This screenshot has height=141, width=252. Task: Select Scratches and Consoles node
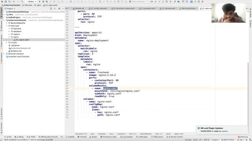tap(19, 56)
